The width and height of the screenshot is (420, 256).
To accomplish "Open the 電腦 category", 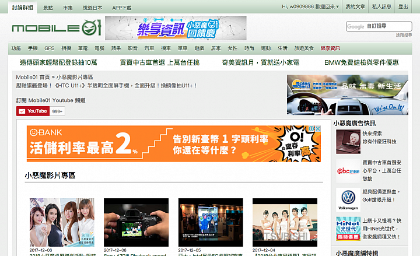I will [99, 48].
